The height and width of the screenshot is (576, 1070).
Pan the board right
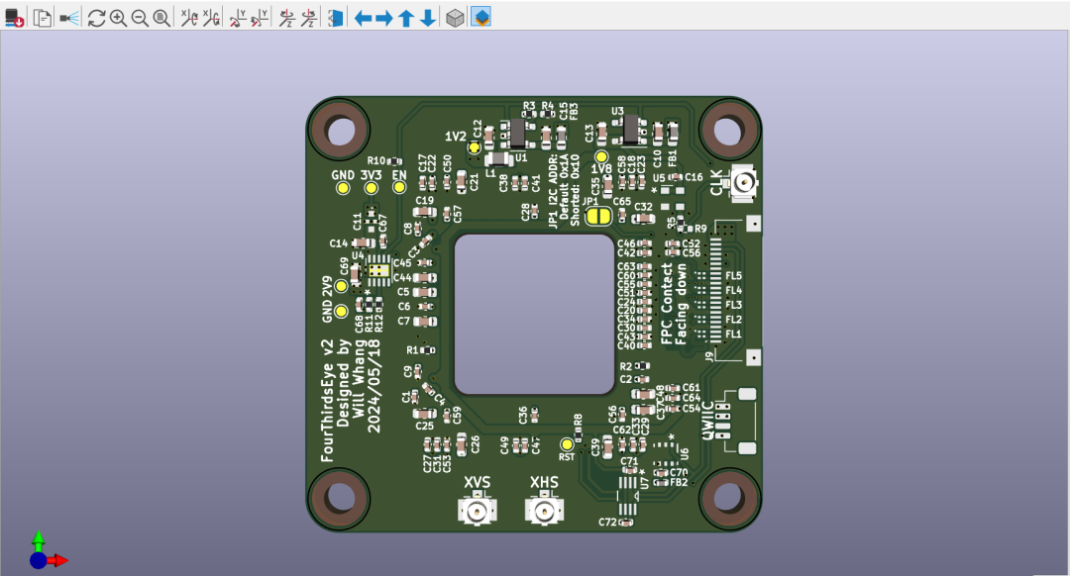pos(384,18)
